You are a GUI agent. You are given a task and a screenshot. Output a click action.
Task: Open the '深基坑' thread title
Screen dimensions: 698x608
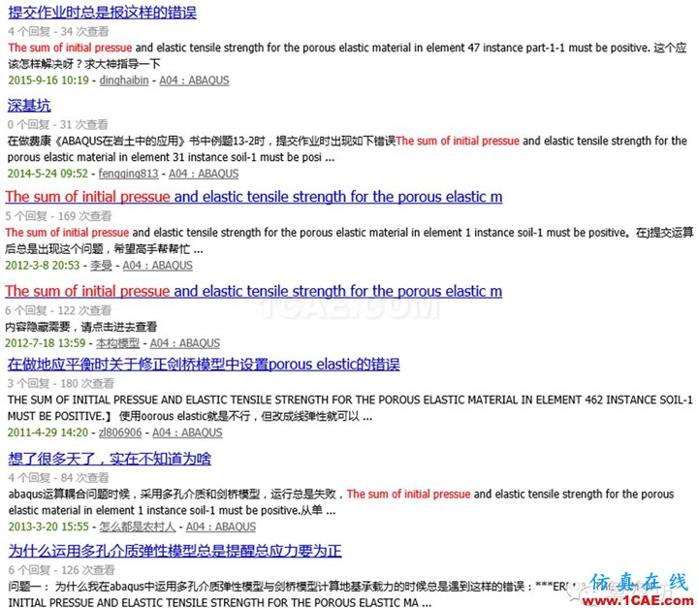coord(29,106)
